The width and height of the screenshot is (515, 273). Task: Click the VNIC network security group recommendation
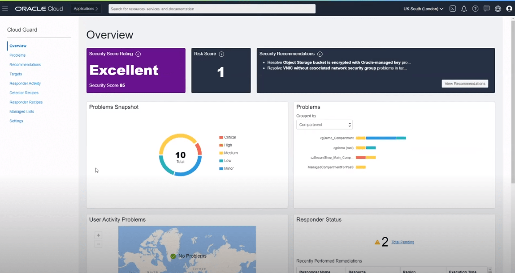click(337, 68)
